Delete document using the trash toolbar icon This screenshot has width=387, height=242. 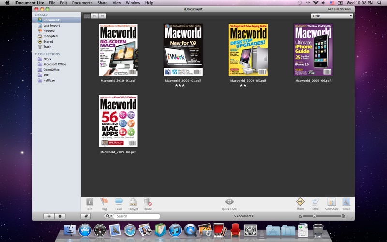pos(148,202)
